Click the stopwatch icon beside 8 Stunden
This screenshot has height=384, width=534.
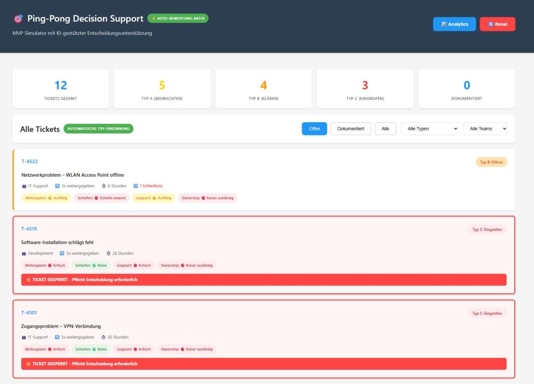[103, 186]
